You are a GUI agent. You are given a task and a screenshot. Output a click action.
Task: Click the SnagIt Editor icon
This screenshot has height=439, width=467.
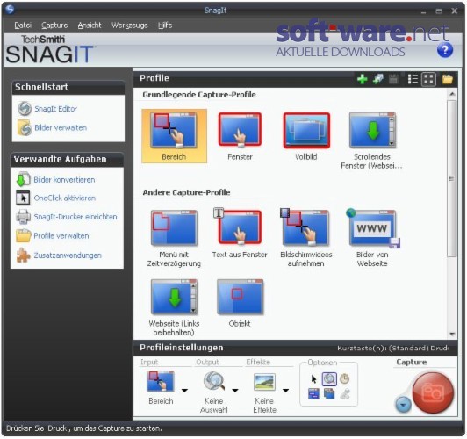pos(25,108)
